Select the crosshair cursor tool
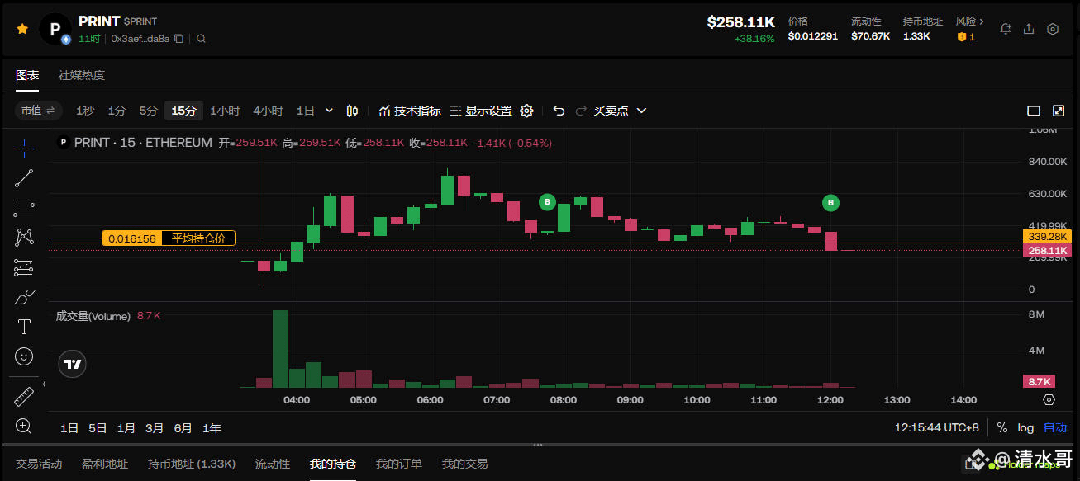The image size is (1080, 481). (x=24, y=148)
